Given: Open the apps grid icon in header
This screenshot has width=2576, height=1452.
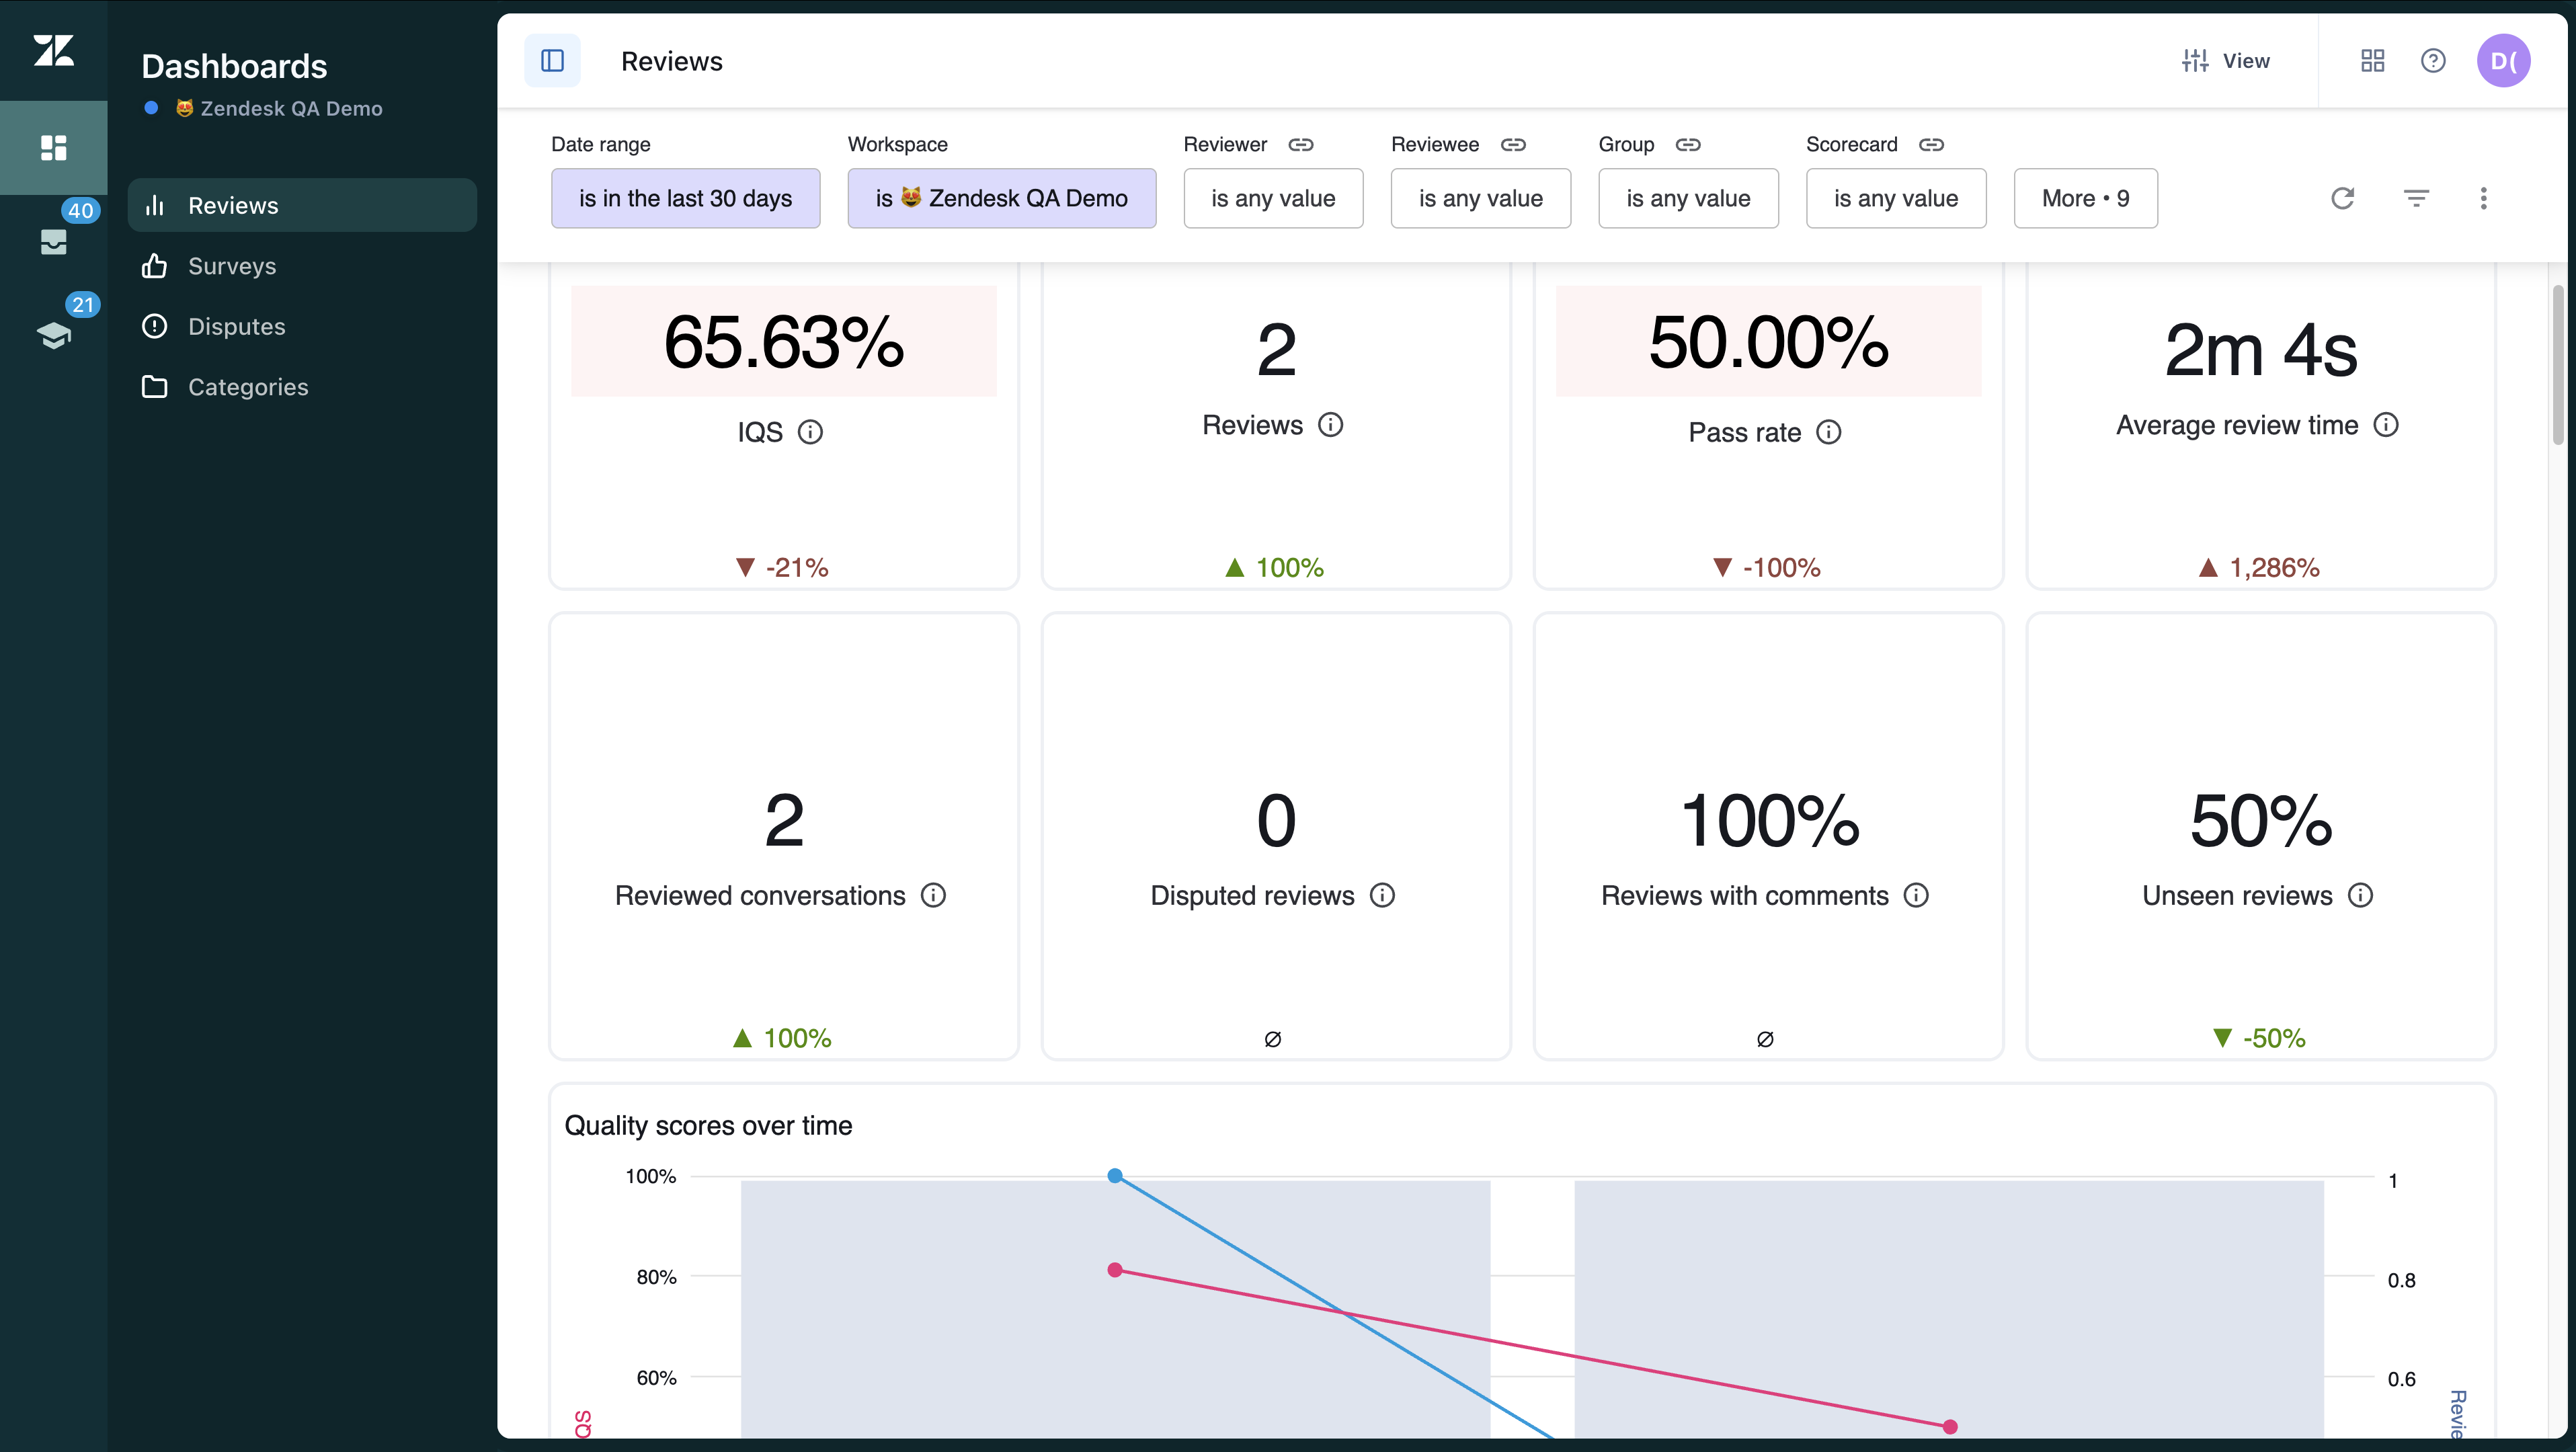Looking at the screenshot, I should [x=2372, y=61].
